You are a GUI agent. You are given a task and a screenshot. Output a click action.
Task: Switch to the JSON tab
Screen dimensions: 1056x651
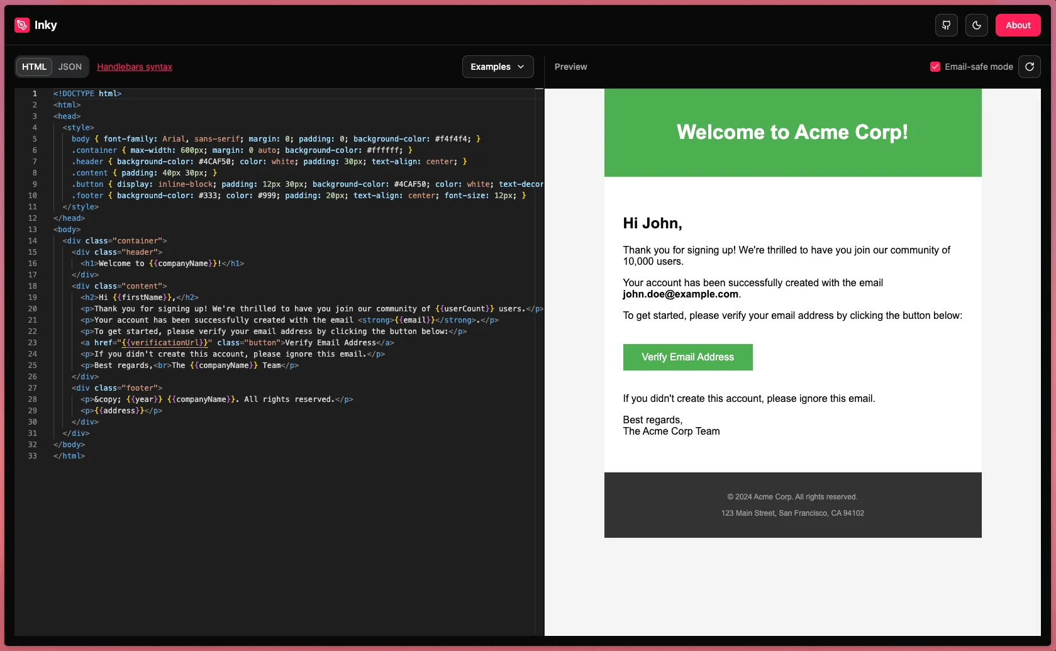[70, 67]
